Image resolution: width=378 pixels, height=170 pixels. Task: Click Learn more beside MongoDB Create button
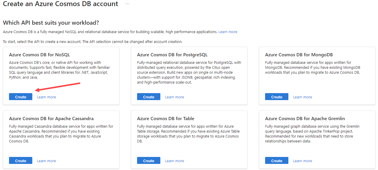[303, 97]
